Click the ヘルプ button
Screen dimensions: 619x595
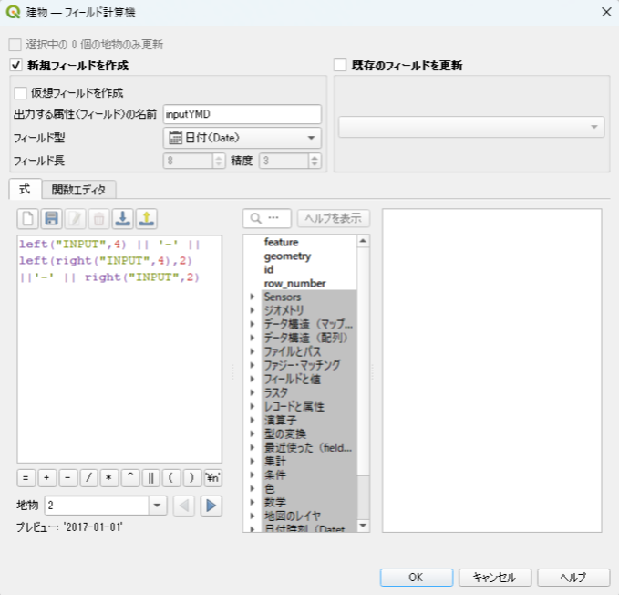[573, 578]
